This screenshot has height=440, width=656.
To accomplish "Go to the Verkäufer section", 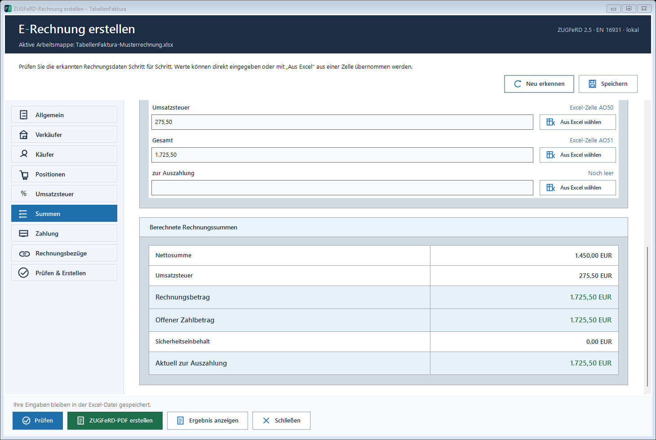I will pyautogui.click(x=64, y=134).
